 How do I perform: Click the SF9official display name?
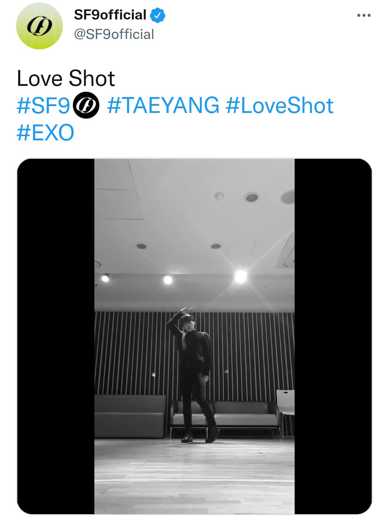pyautogui.click(x=110, y=15)
